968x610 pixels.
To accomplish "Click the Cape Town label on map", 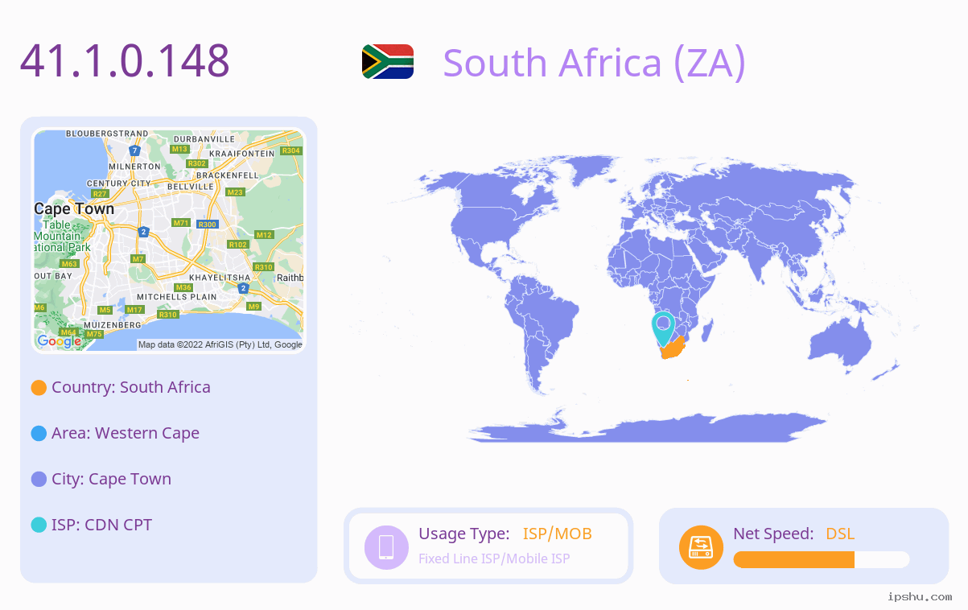I will coord(74,209).
